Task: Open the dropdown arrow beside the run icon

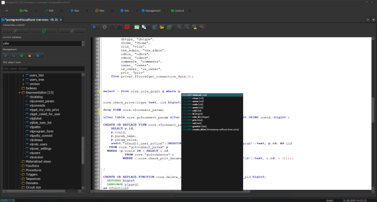Action: click(98, 27)
